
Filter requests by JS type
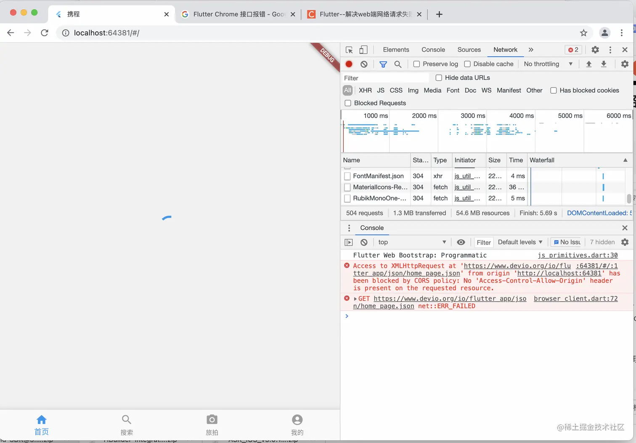tap(381, 90)
